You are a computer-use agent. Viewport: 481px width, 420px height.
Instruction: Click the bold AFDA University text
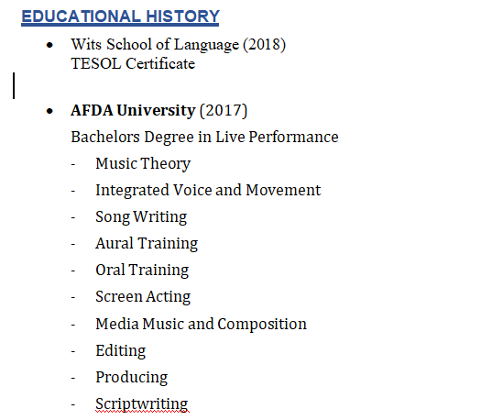pos(133,110)
